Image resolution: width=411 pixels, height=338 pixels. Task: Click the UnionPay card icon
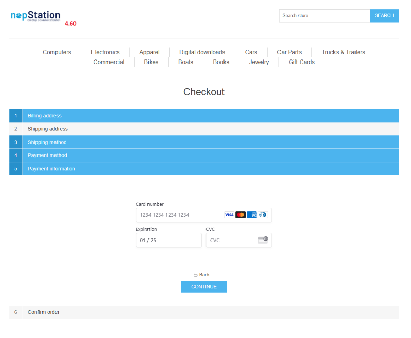(x=251, y=215)
